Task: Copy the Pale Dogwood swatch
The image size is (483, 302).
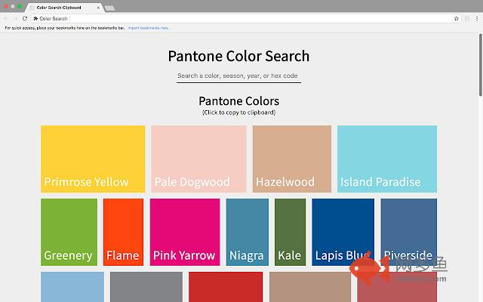Action: [198, 159]
